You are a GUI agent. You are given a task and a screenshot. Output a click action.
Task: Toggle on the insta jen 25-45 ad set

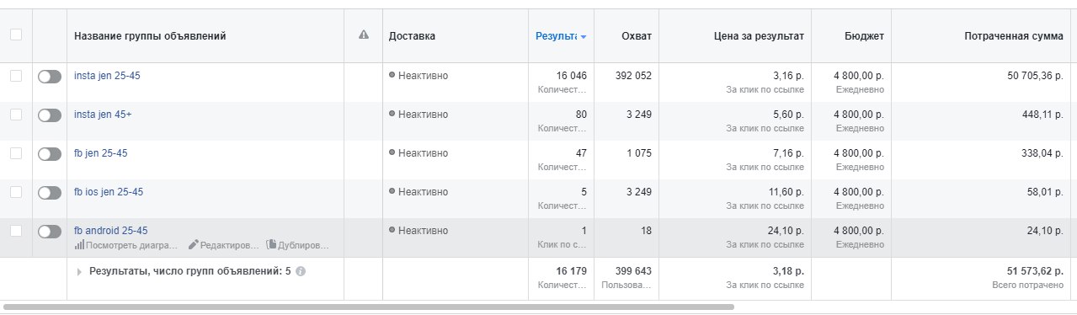[x=50, y=77]
